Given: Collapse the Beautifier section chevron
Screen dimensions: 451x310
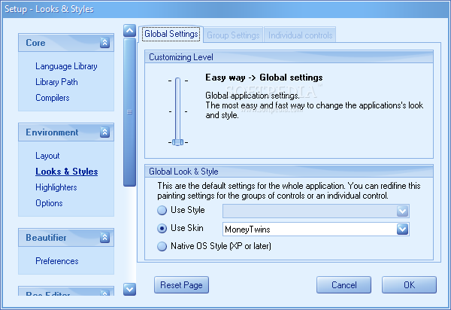Looking at the screenshot, I should coord(104,238).
